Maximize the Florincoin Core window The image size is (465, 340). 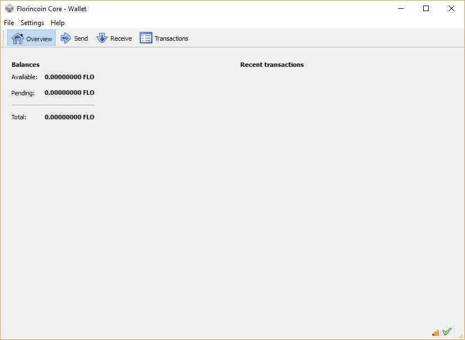click(x=426, y=8)
